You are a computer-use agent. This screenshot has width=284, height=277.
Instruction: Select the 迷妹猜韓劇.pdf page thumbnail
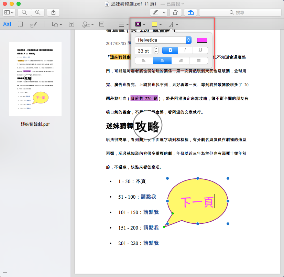[35, 79]
